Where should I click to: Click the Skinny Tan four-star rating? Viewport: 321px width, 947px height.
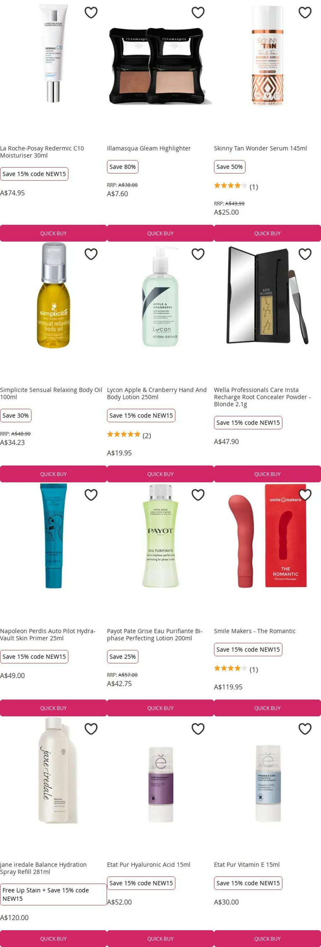[x=236, y=186]
